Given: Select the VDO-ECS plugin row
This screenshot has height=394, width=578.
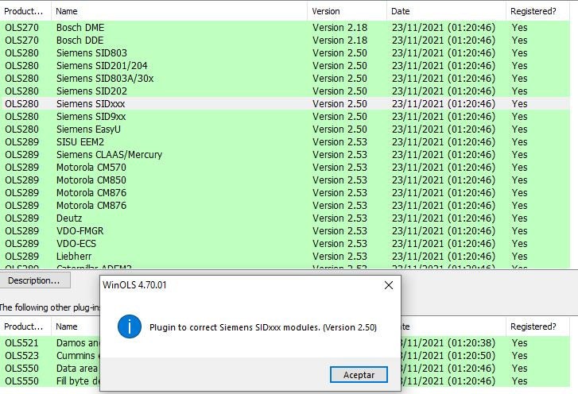Looking at the screenshot, I should pos(285,243).
